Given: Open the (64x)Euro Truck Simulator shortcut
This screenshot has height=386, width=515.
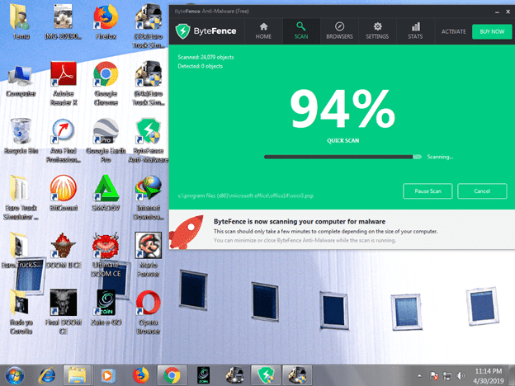Looking at the screenshot, I should pyautogui.click(x=149, y=83).
